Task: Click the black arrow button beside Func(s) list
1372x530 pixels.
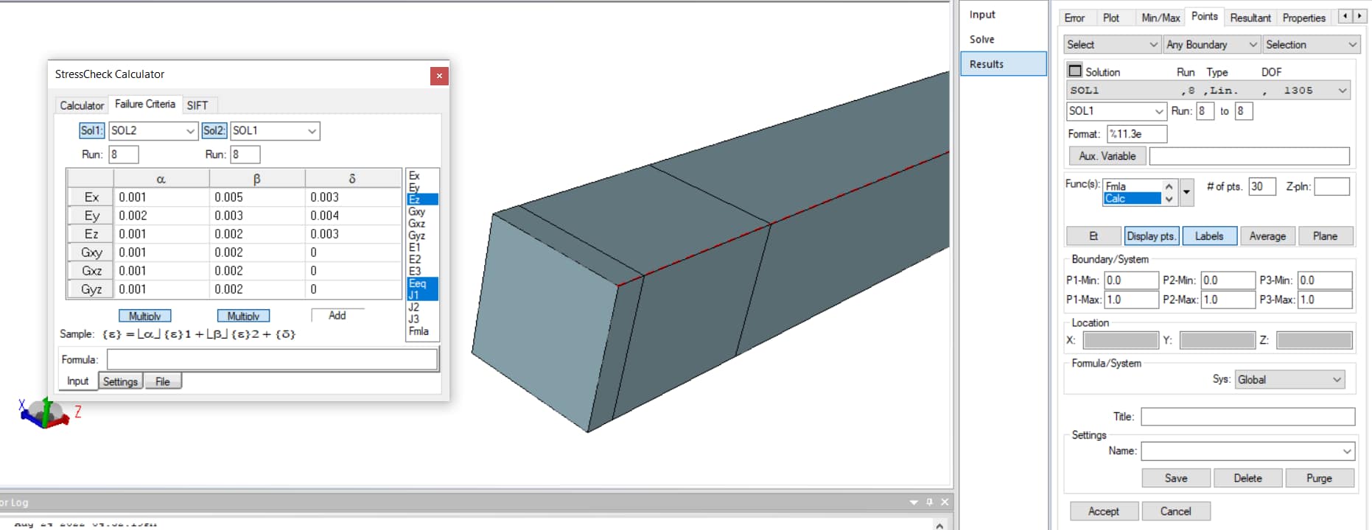Action: (1186, 192)
